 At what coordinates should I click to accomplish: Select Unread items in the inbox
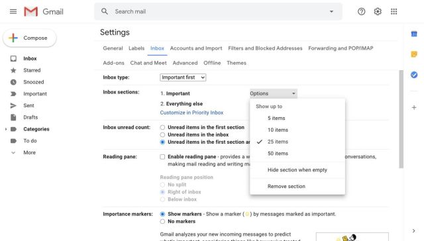tap(162, 134)
